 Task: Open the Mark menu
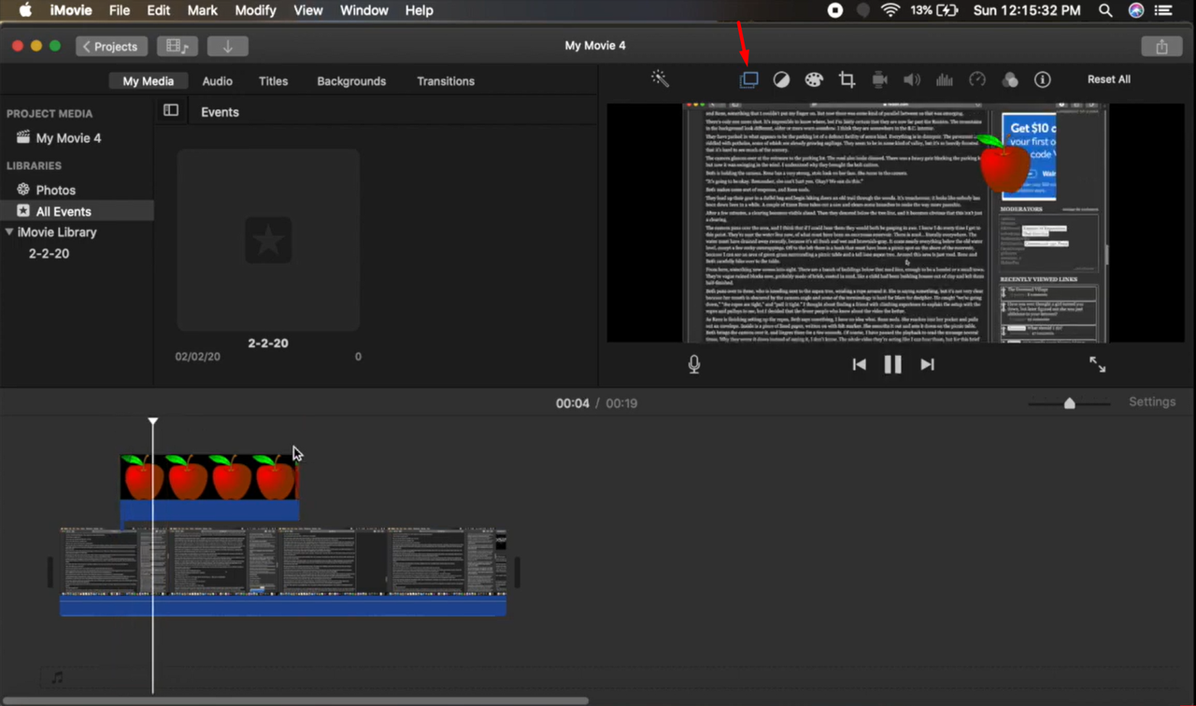click(x=203, y=10)
